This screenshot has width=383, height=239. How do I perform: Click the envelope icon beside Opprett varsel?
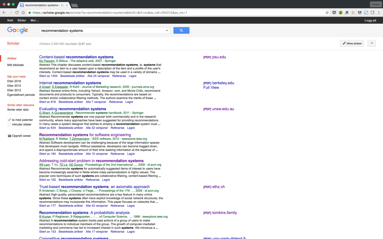tap(9, 136)
